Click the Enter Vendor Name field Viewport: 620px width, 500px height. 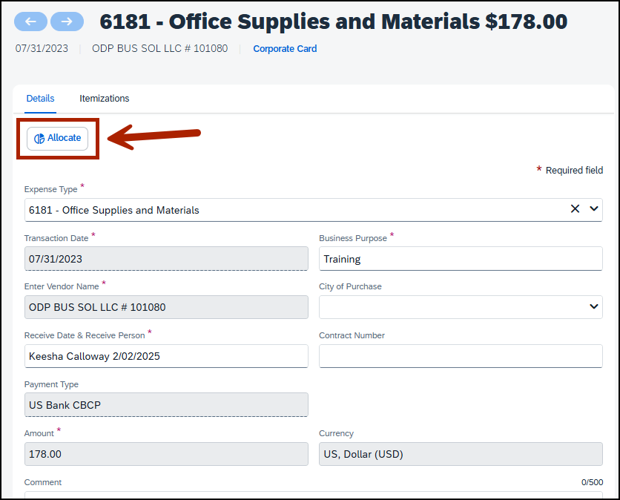tap(166, 307)
